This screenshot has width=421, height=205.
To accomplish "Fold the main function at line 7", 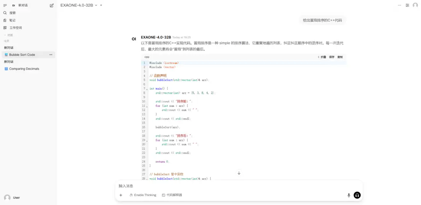I will pos(147,89).
